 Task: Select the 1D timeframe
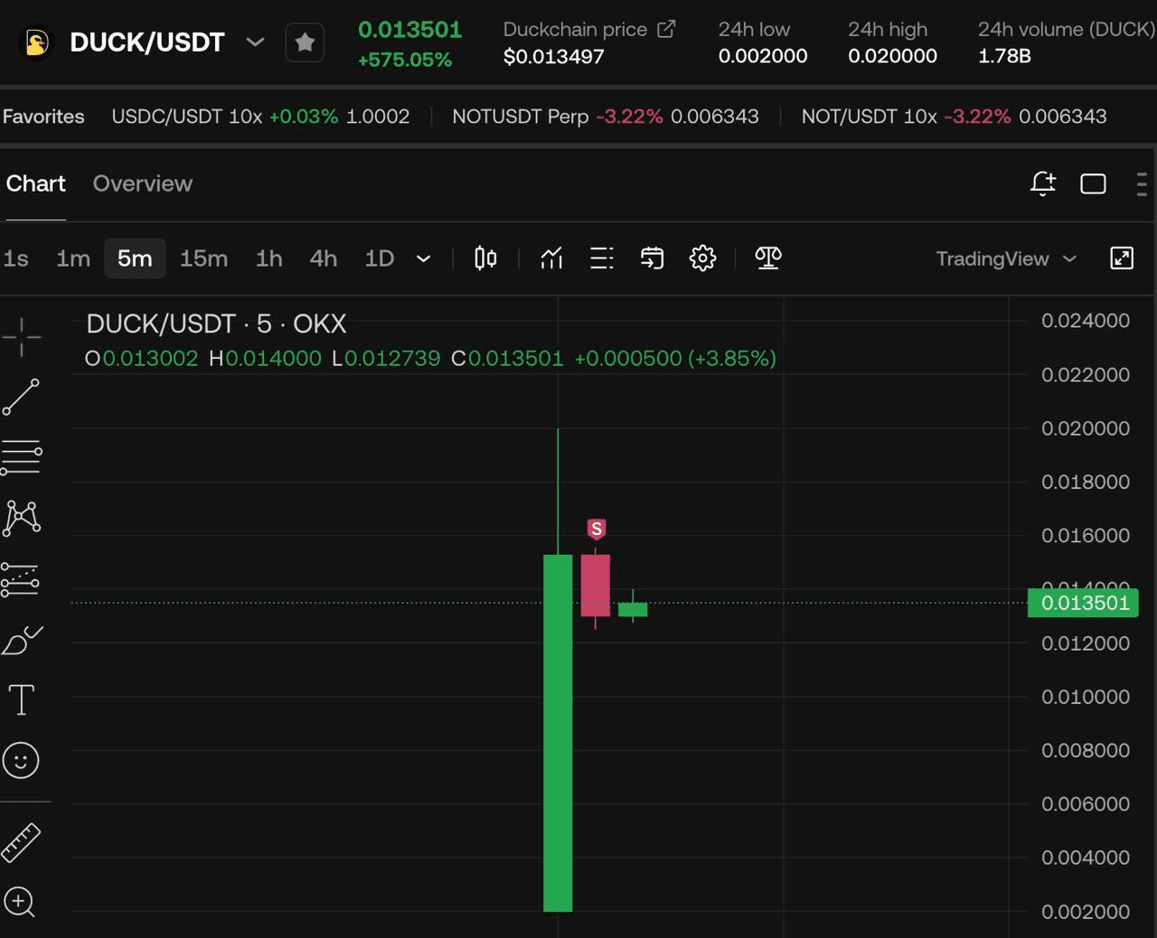pos(379,258)
